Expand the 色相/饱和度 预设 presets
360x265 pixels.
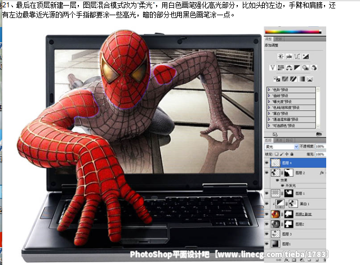click(x=269, y=107)
